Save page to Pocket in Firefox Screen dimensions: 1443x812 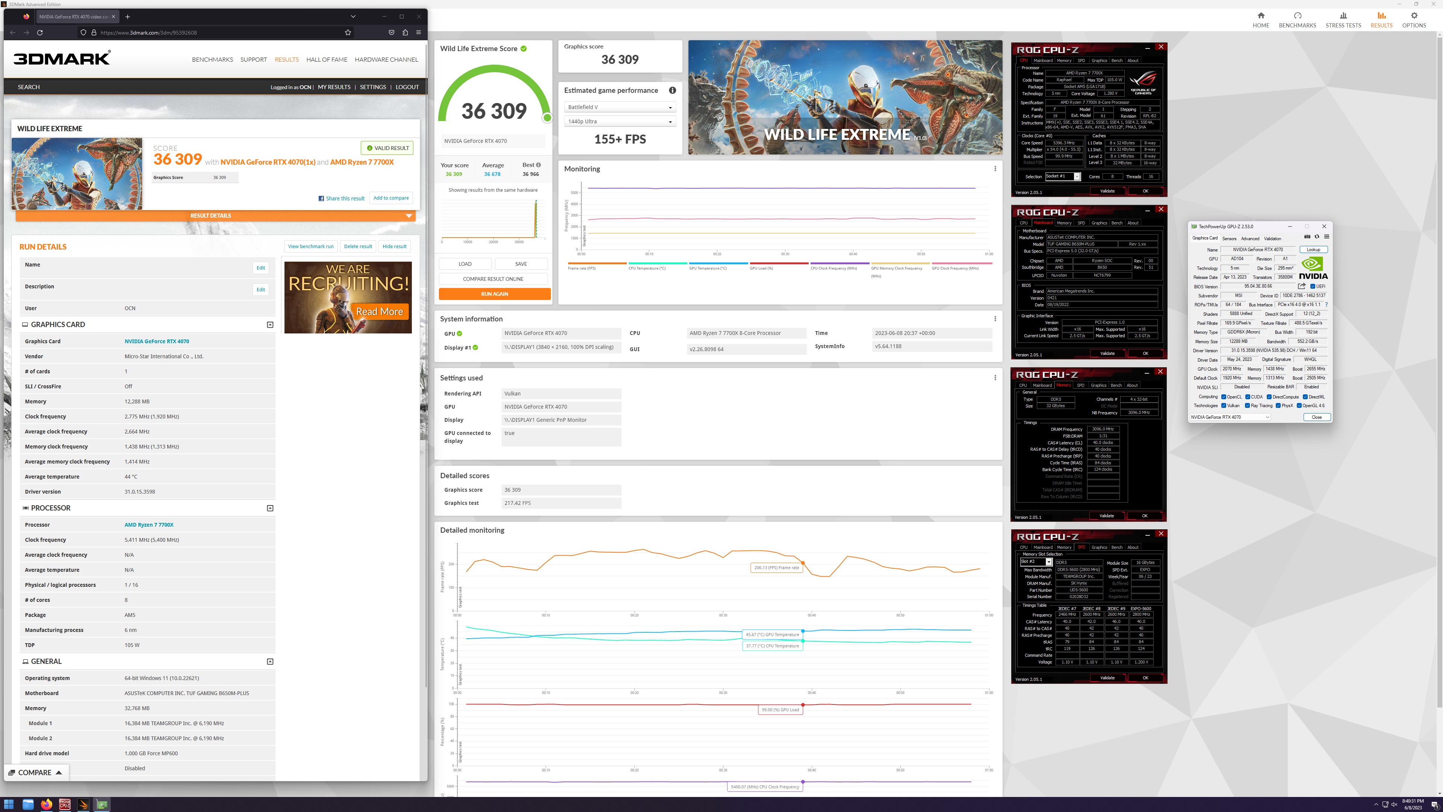coord(392,32)
